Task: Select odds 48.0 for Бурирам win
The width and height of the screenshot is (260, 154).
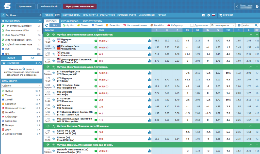Action: pos(157,41)
